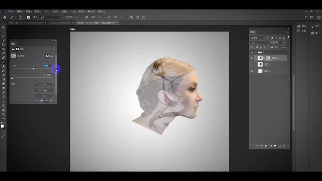322x181 pixels.
Task: Select the Zoom tool in the toolbox
Action: click(4, 114)
